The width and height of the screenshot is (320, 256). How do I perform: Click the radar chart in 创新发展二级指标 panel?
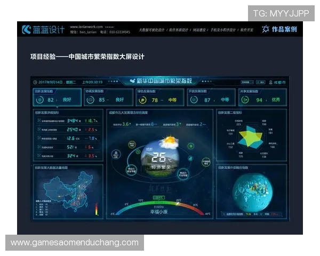[251, 137]
